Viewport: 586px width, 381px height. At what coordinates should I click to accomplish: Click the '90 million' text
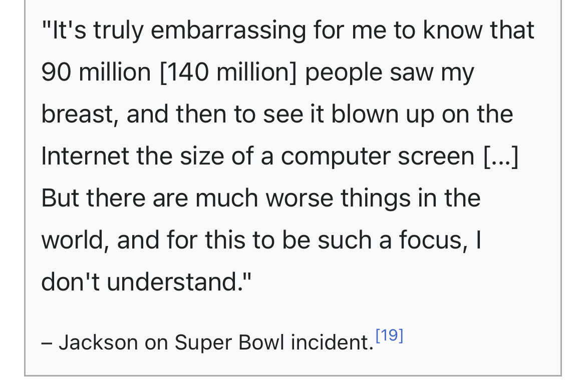click(x=96, y=72)
